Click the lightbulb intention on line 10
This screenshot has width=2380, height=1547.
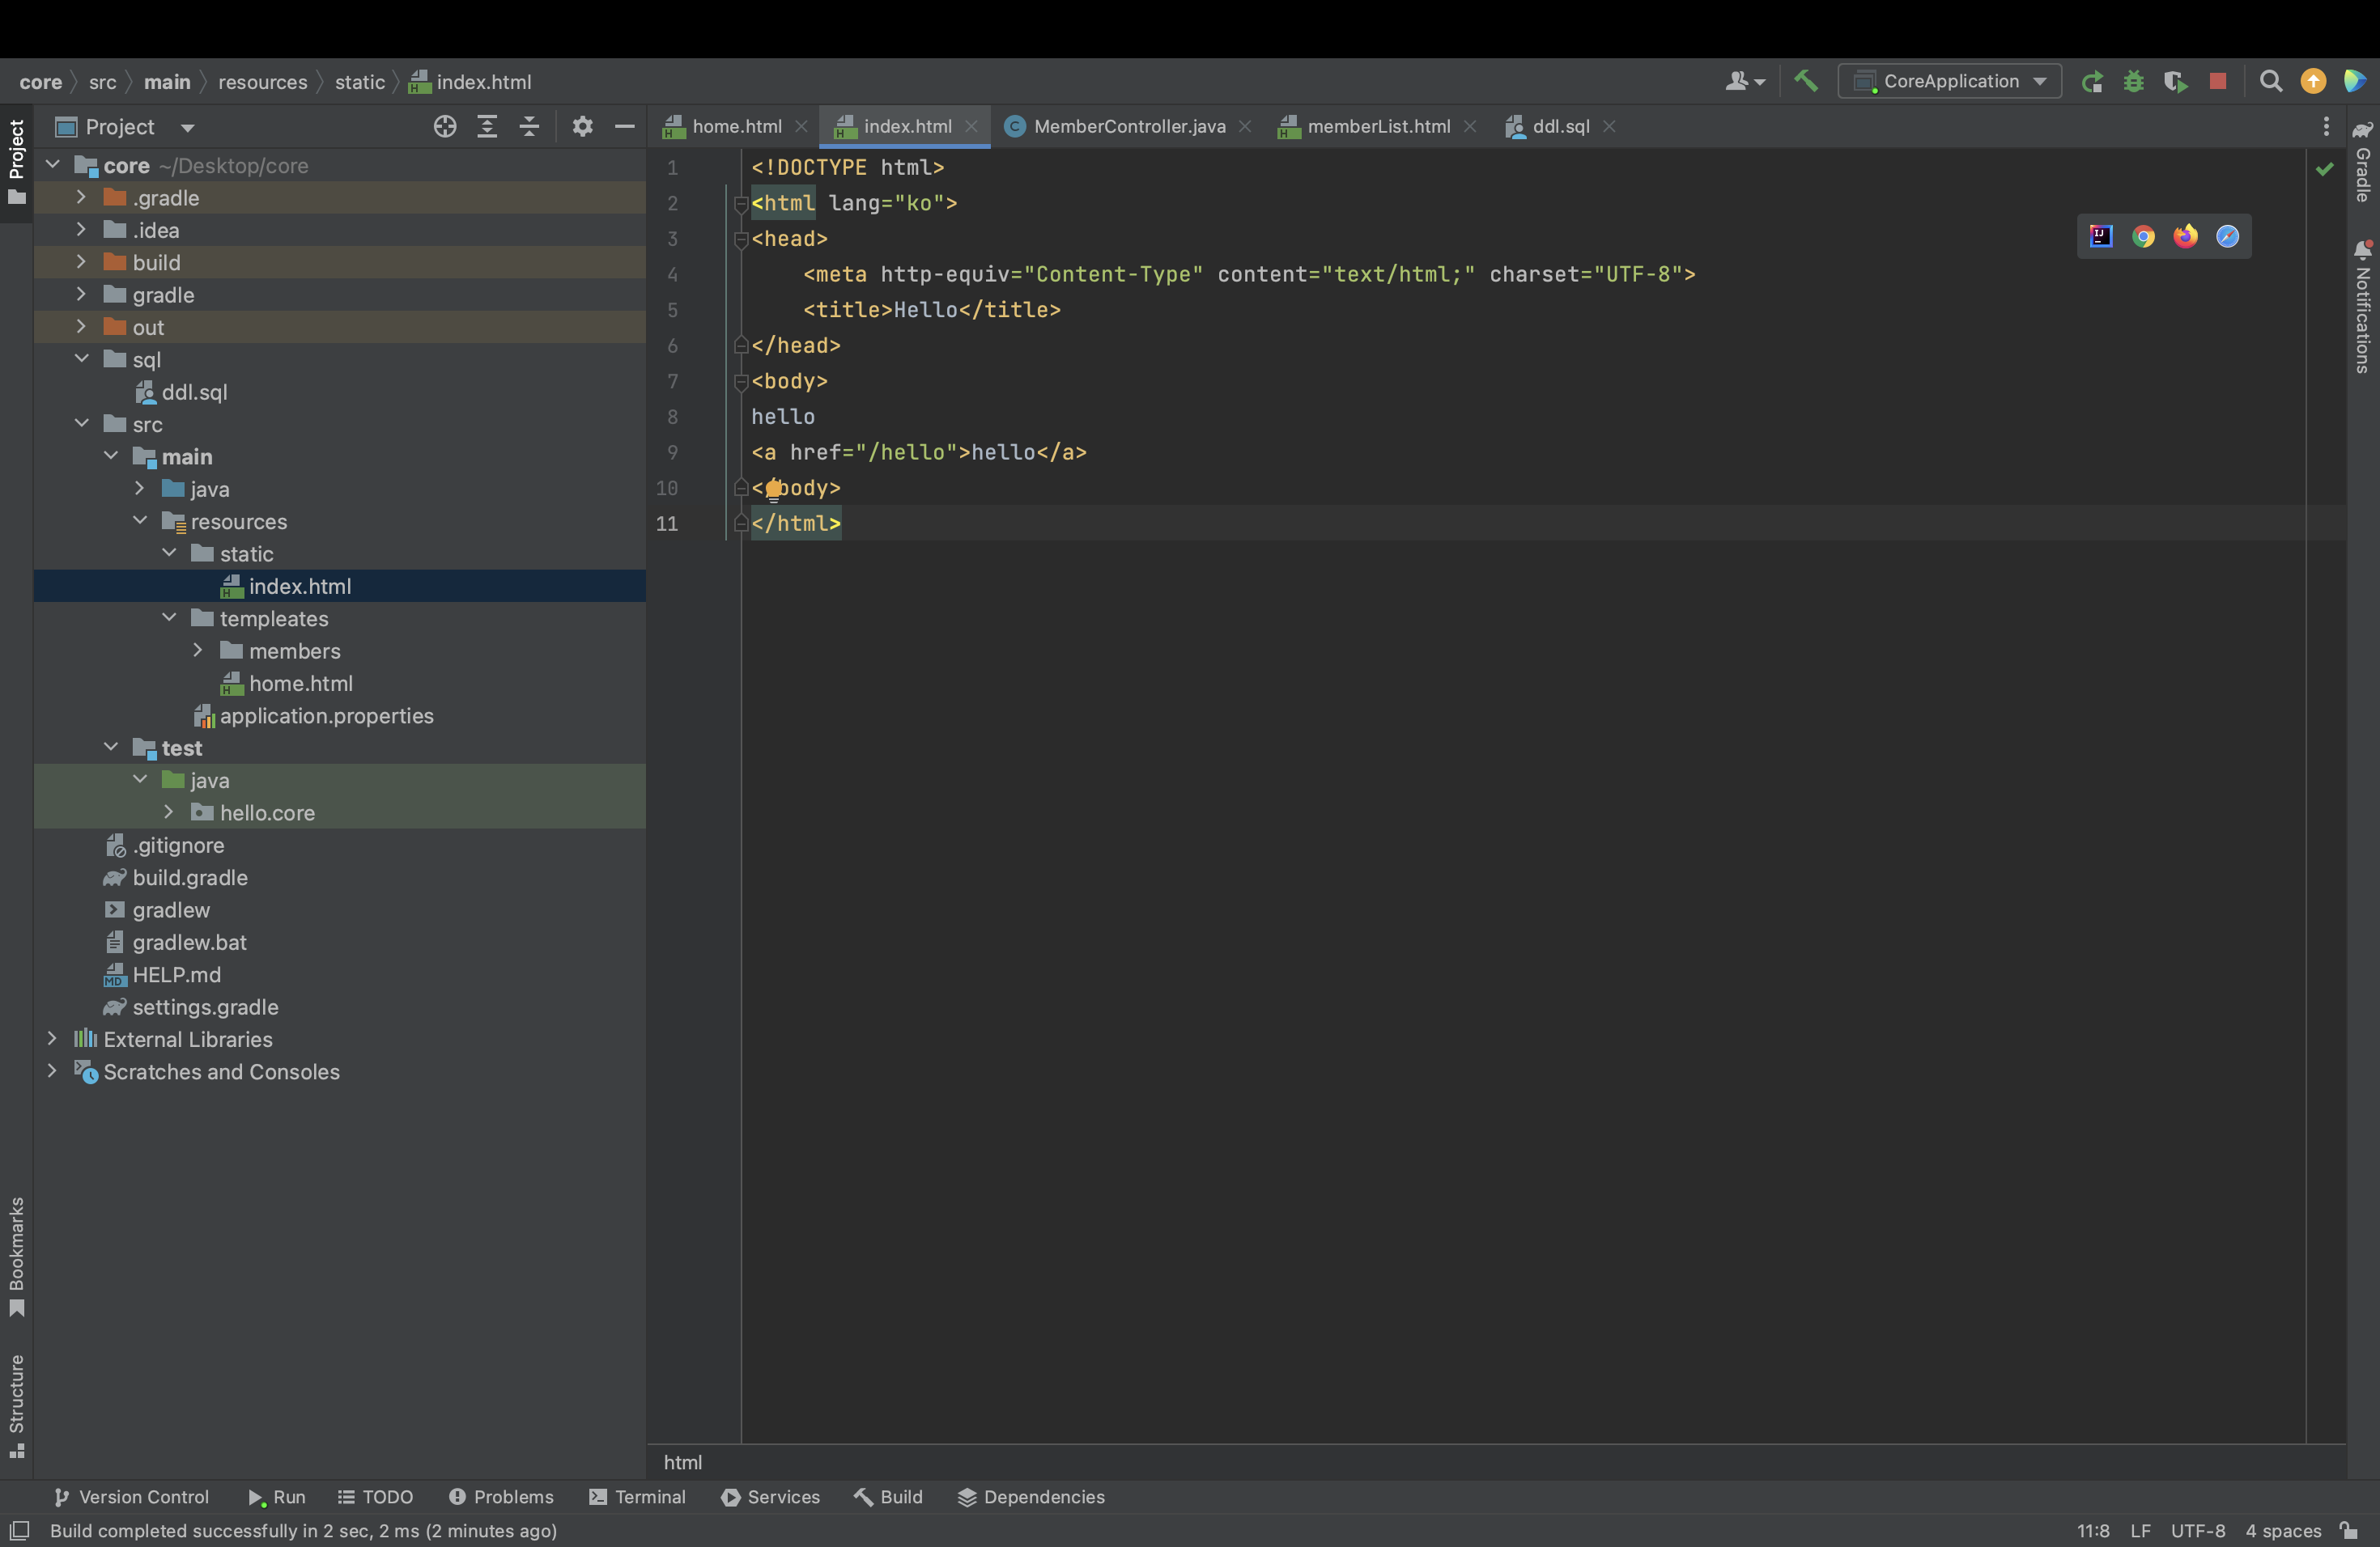[x=773, y=488]
